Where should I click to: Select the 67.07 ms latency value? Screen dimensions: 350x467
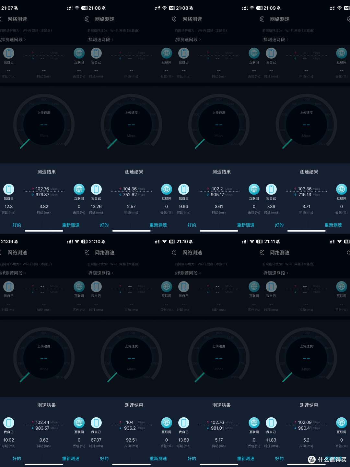coord(96,440)
